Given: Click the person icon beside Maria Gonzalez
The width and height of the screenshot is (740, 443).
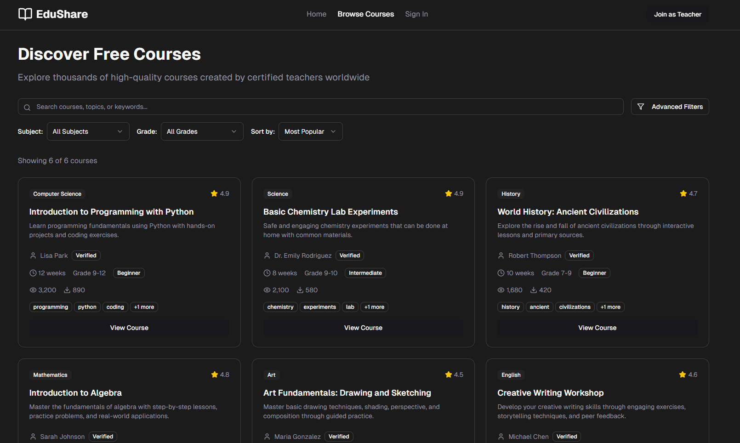Looking at the screenshot, I should pos(267,437).
